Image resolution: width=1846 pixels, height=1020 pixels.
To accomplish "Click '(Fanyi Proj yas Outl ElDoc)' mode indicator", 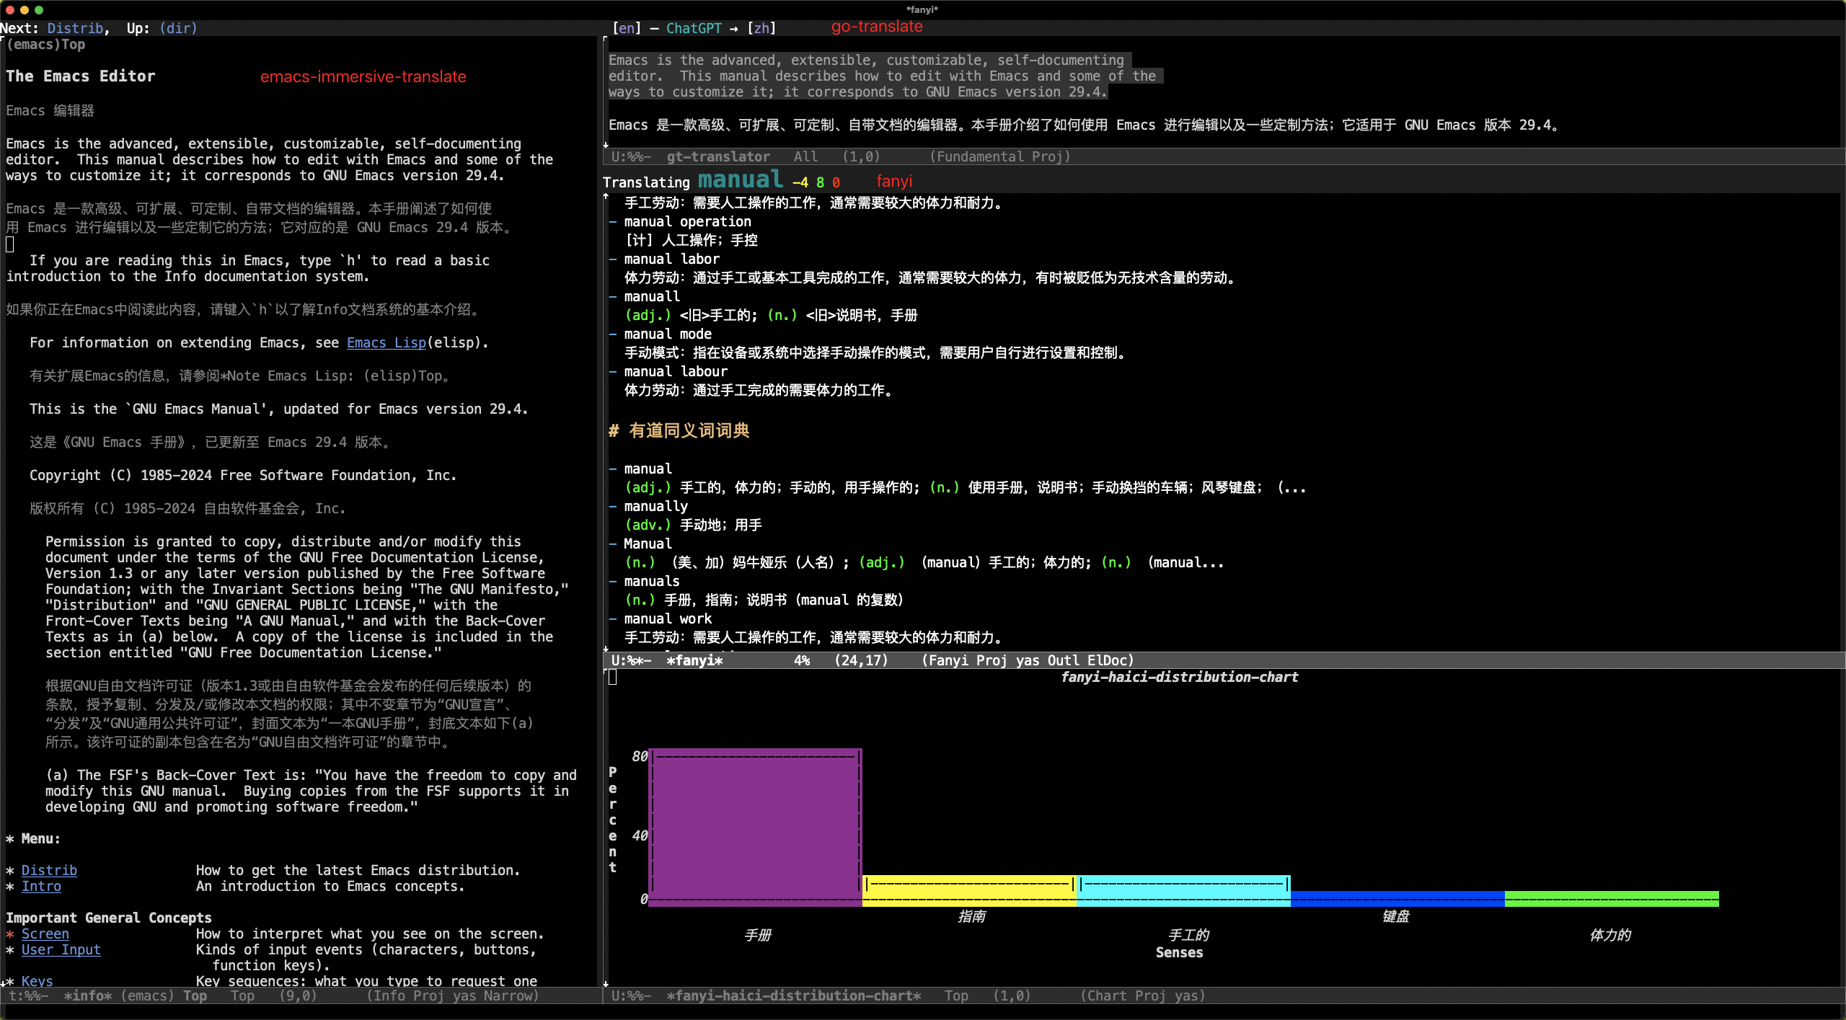I will [x=1028, y=660].
